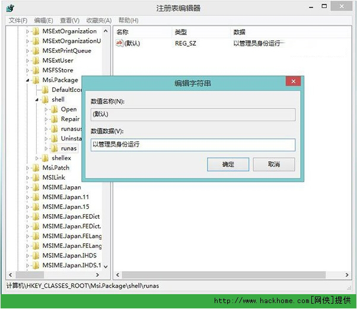Click value pane horizontal scroll right arrow
This screenshot has height=309, width=357.
point(347,275)
